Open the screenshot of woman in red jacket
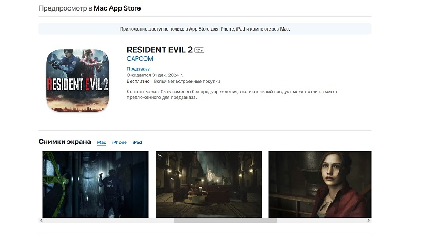This screenshot has height=237, width=421. click(x=319, y=184)
